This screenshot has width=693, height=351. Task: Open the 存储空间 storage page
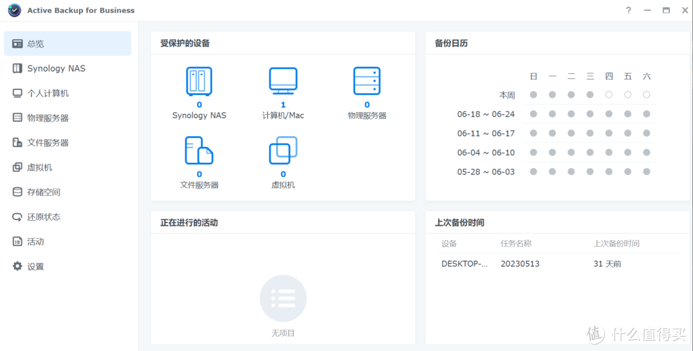[67, 192]
